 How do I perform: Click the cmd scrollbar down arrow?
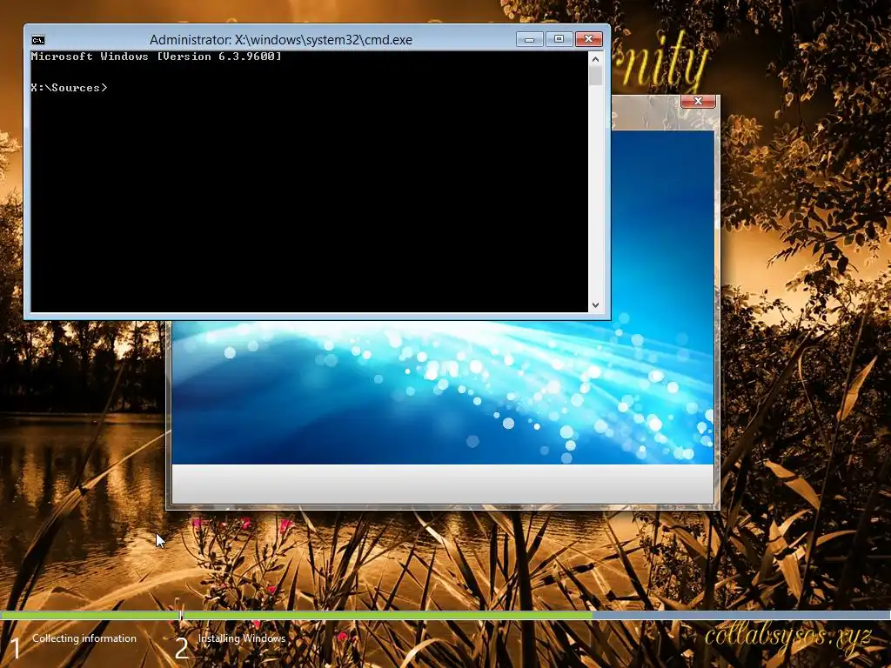pos(595,305)
